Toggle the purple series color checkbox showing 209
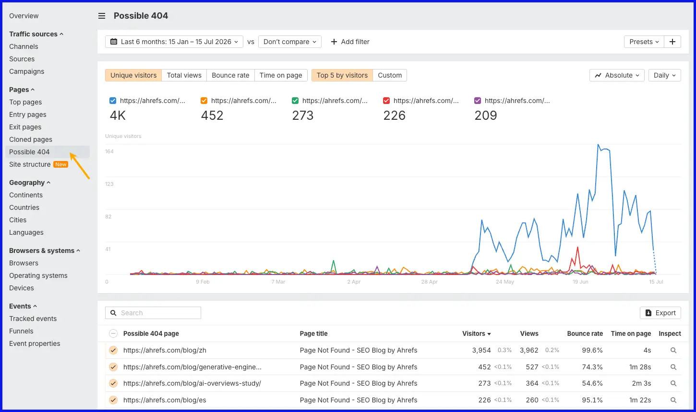The image size is (696, 412). coord(478,101)
